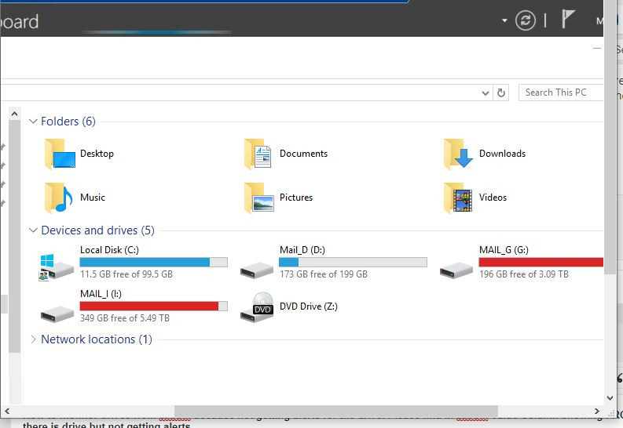Open the address bar history dropdown
The width and height of the screenshot is (623, 428).
point(486,93)
